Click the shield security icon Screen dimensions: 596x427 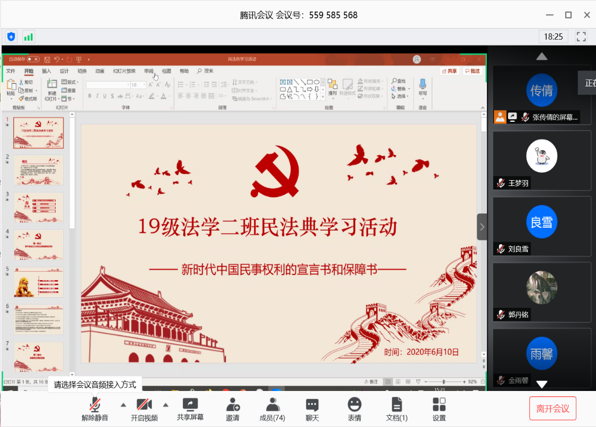coord(11,37)
